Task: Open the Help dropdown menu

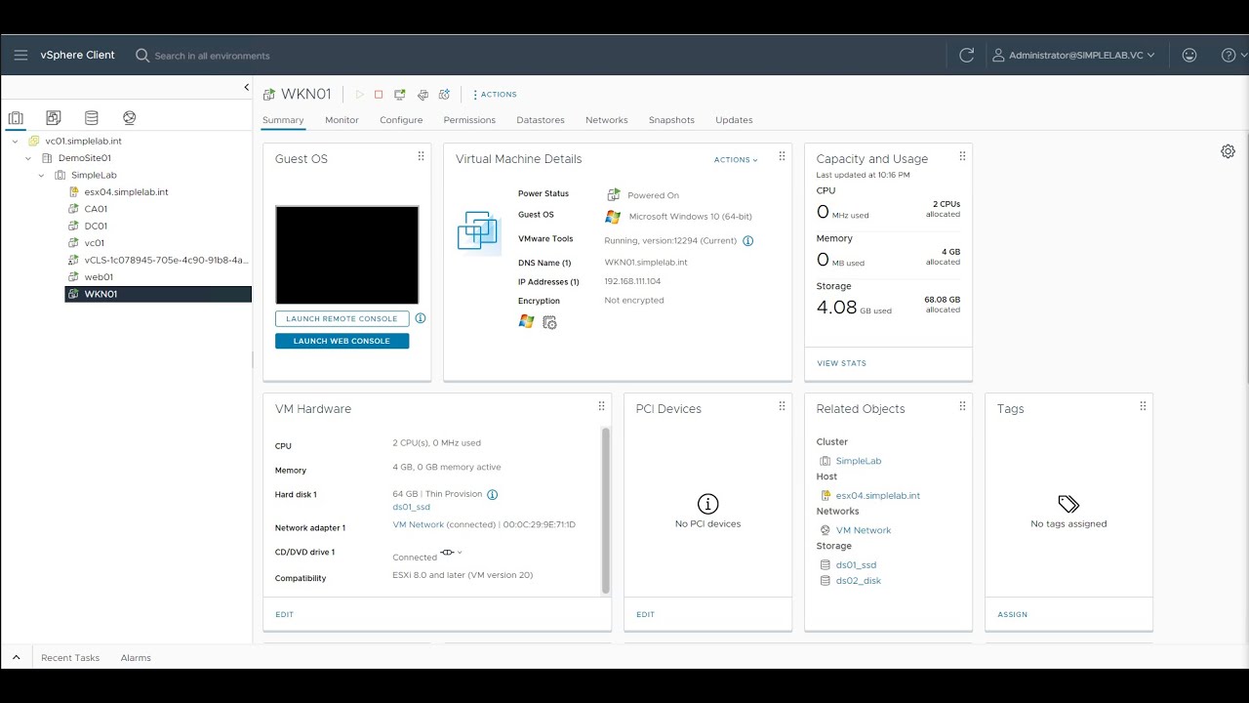Action: (x=1233, y=56)
